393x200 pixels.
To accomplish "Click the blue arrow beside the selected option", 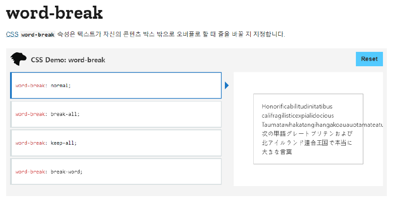I will (227, 85).
